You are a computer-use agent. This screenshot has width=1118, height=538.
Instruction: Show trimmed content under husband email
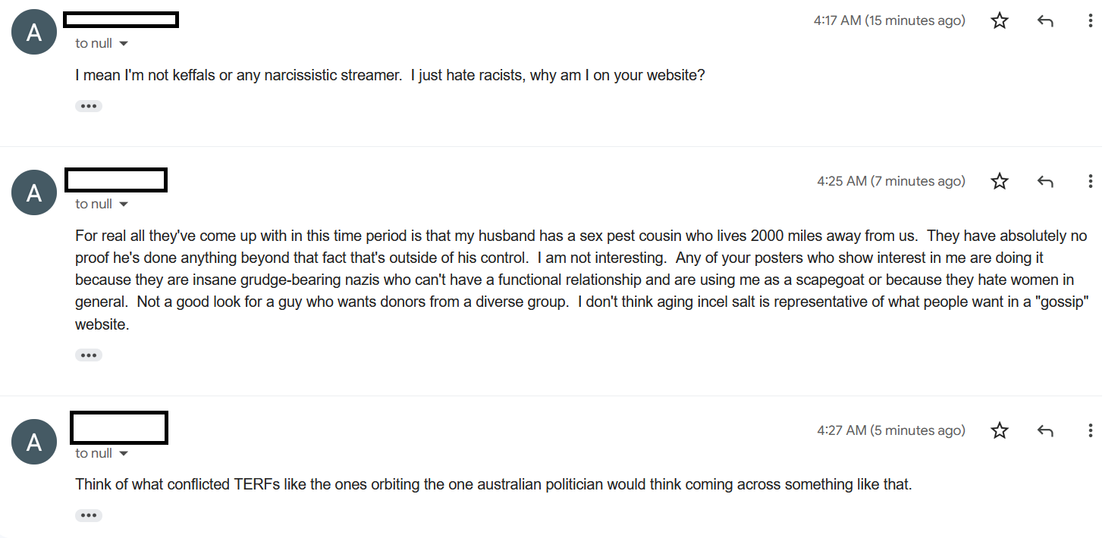[89, 355]
